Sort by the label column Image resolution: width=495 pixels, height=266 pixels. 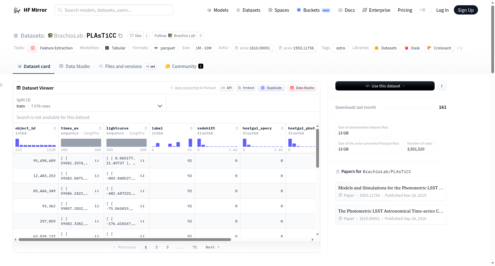coord(191,128)
